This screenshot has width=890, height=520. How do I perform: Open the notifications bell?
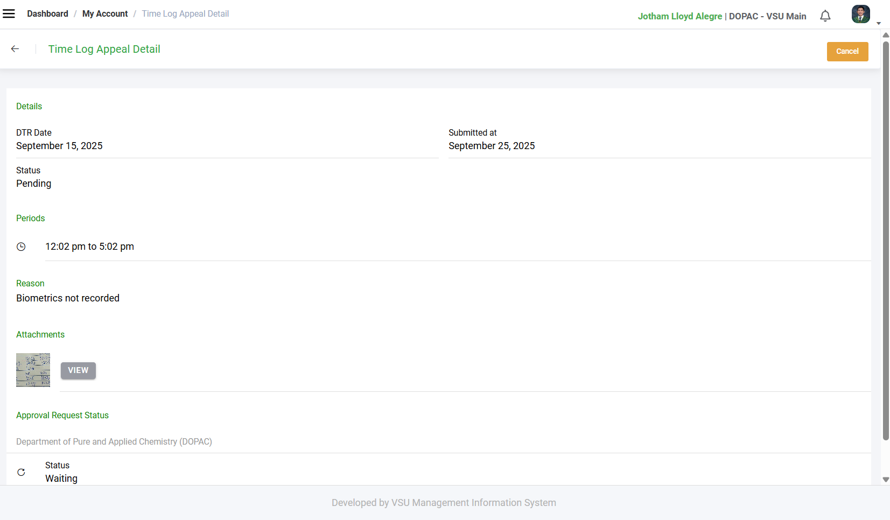[x=825, y=16]
